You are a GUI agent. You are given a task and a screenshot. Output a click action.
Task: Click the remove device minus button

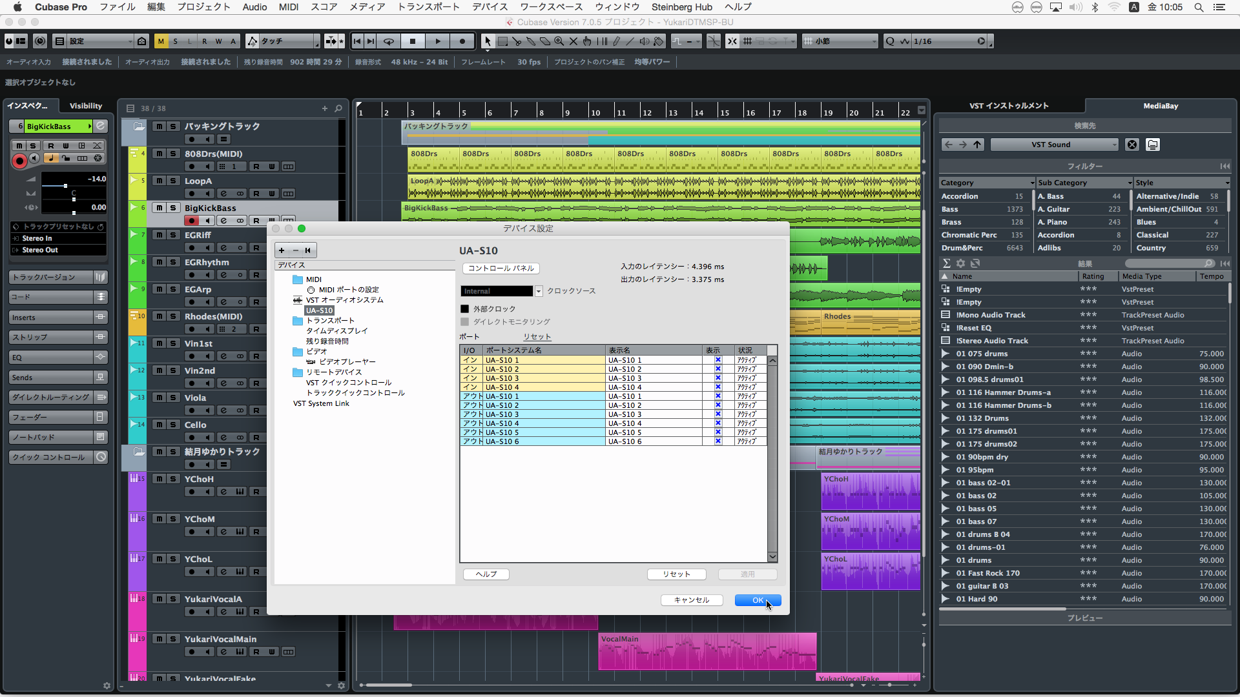(295, 250)
